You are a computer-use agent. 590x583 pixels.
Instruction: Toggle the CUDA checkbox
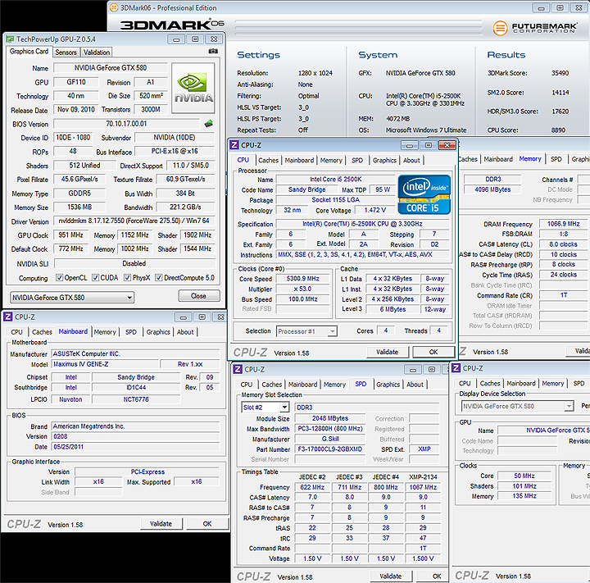[93, 278]
